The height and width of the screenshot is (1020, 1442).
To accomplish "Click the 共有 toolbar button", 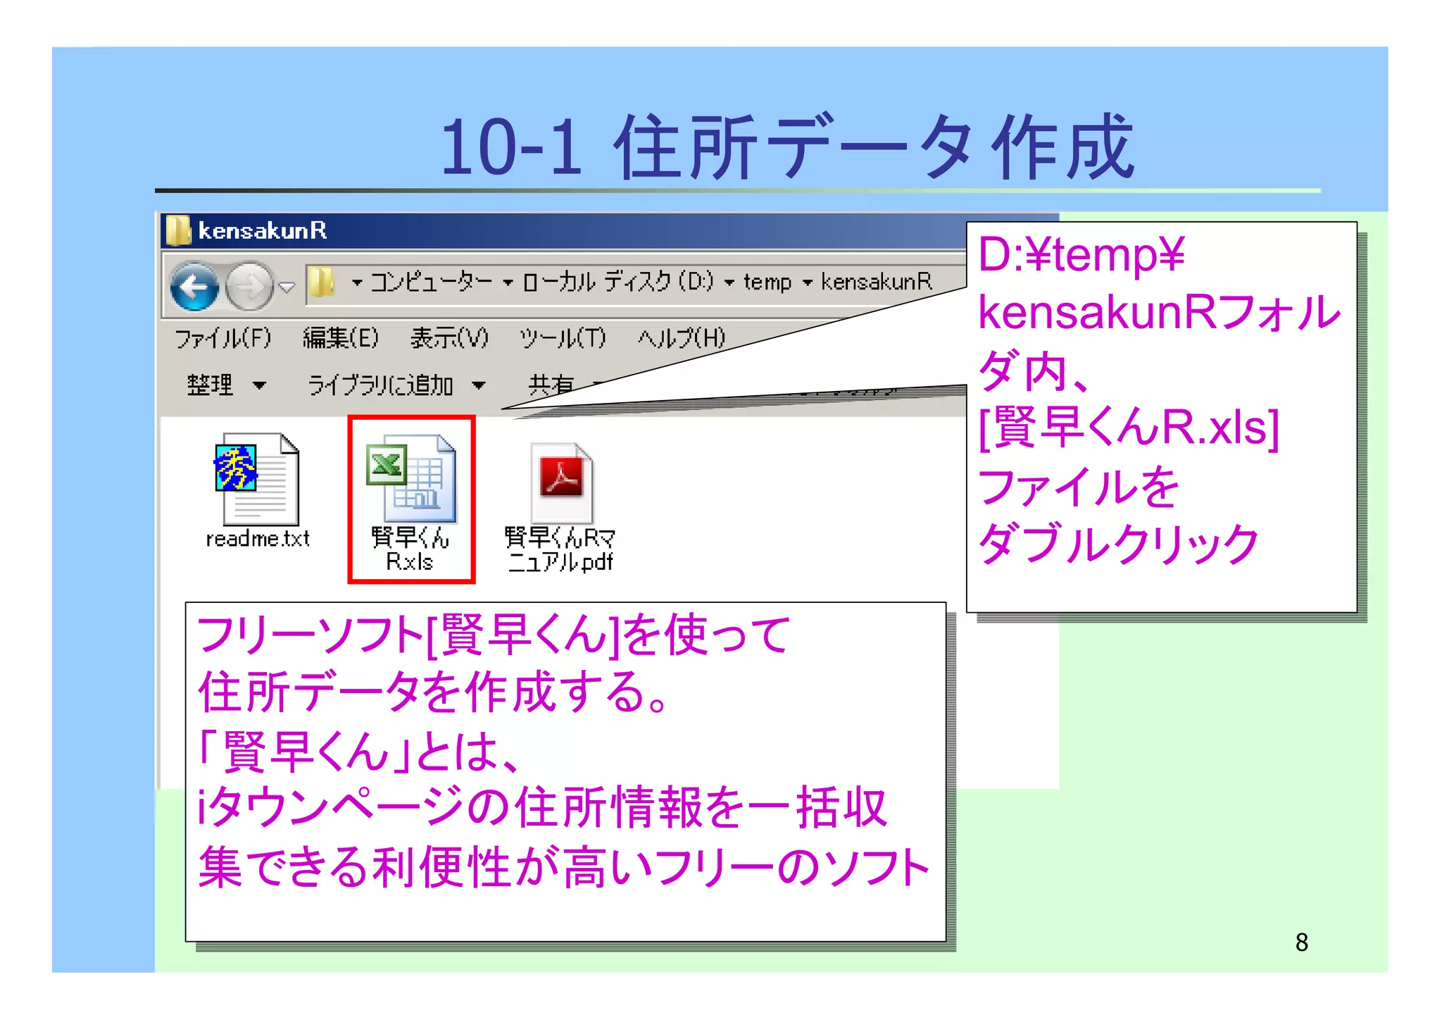I will [x=551, y=385].
